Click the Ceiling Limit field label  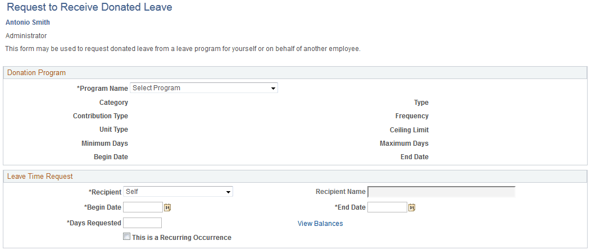click(410, 130)
